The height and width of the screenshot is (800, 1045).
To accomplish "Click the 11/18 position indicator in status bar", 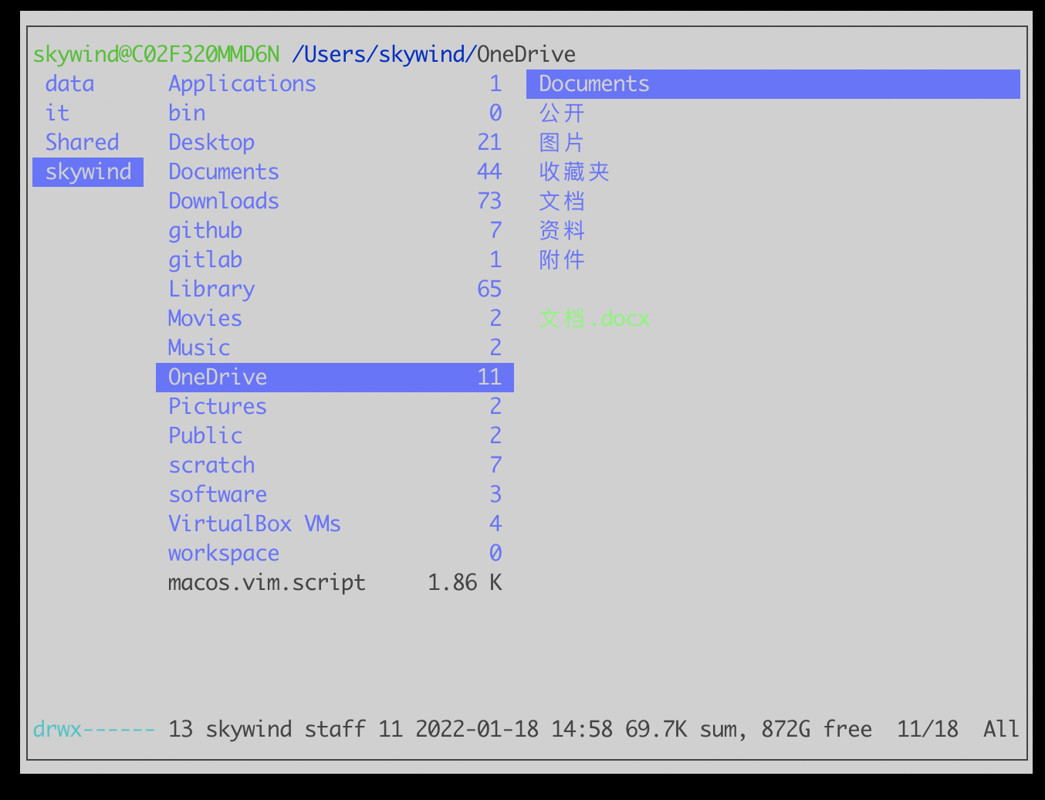I will [926, 728].
